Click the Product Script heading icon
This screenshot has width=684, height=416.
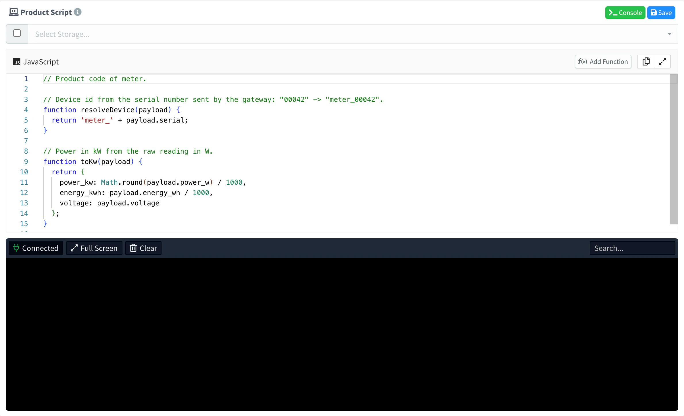pos(14,12)
